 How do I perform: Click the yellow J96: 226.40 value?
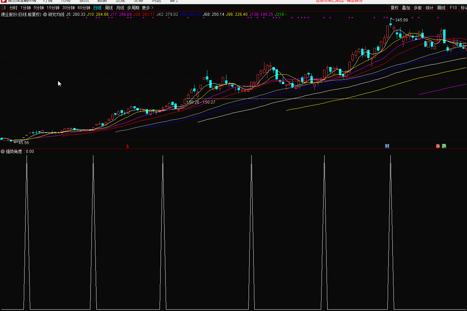237,14
